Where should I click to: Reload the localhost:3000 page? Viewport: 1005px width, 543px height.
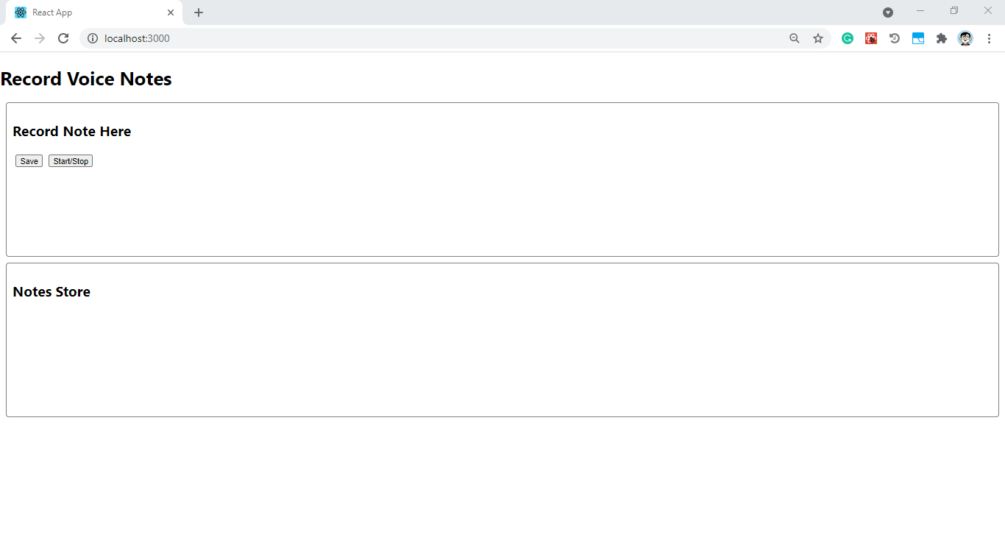pos(63,38)
